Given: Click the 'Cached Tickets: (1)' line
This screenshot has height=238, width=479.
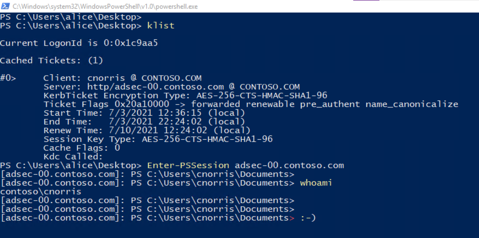Looking at the screenshot, I should (52, 61).
